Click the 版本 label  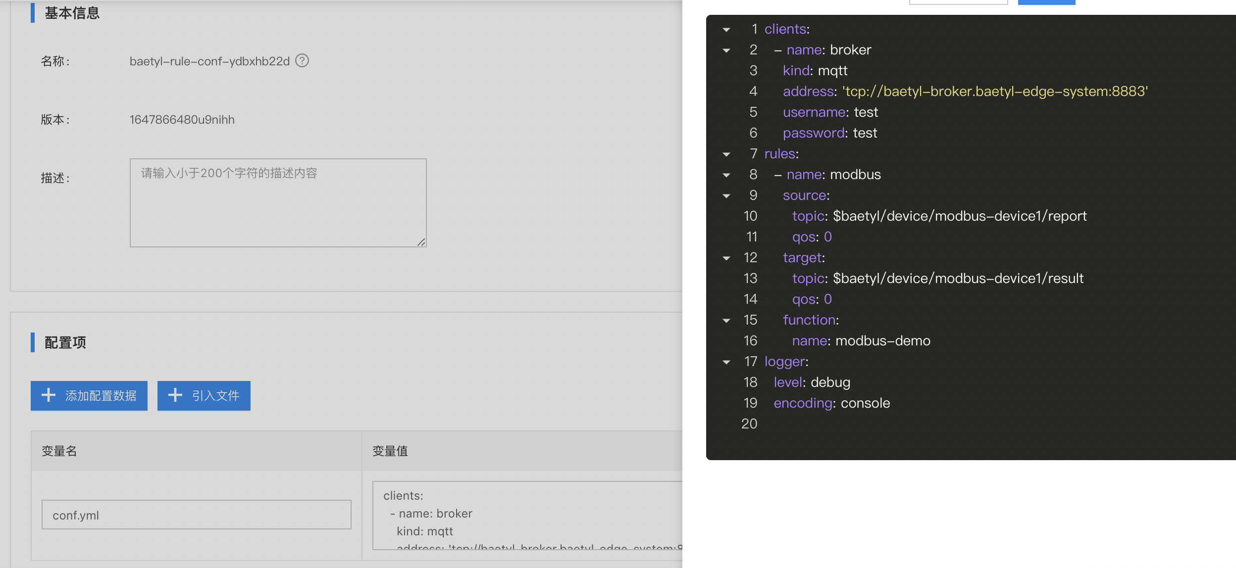(x=55, y=120)
